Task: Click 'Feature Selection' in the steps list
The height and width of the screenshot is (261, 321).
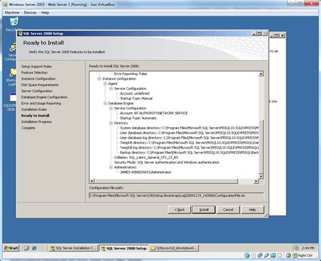Action: (35, 72)
